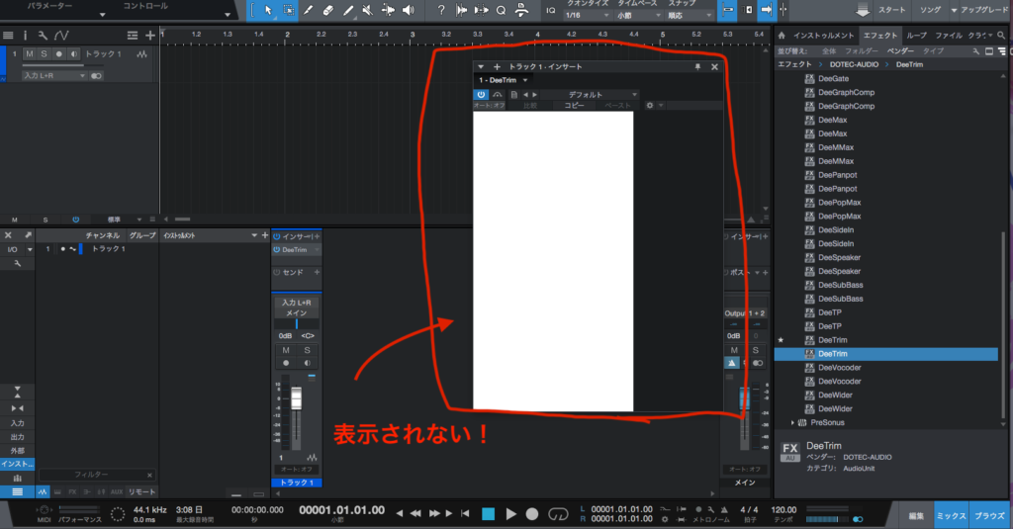Open the plugin window gear settings
The height and width of the screenshot is (529, 1013).
tap(649, 105)
